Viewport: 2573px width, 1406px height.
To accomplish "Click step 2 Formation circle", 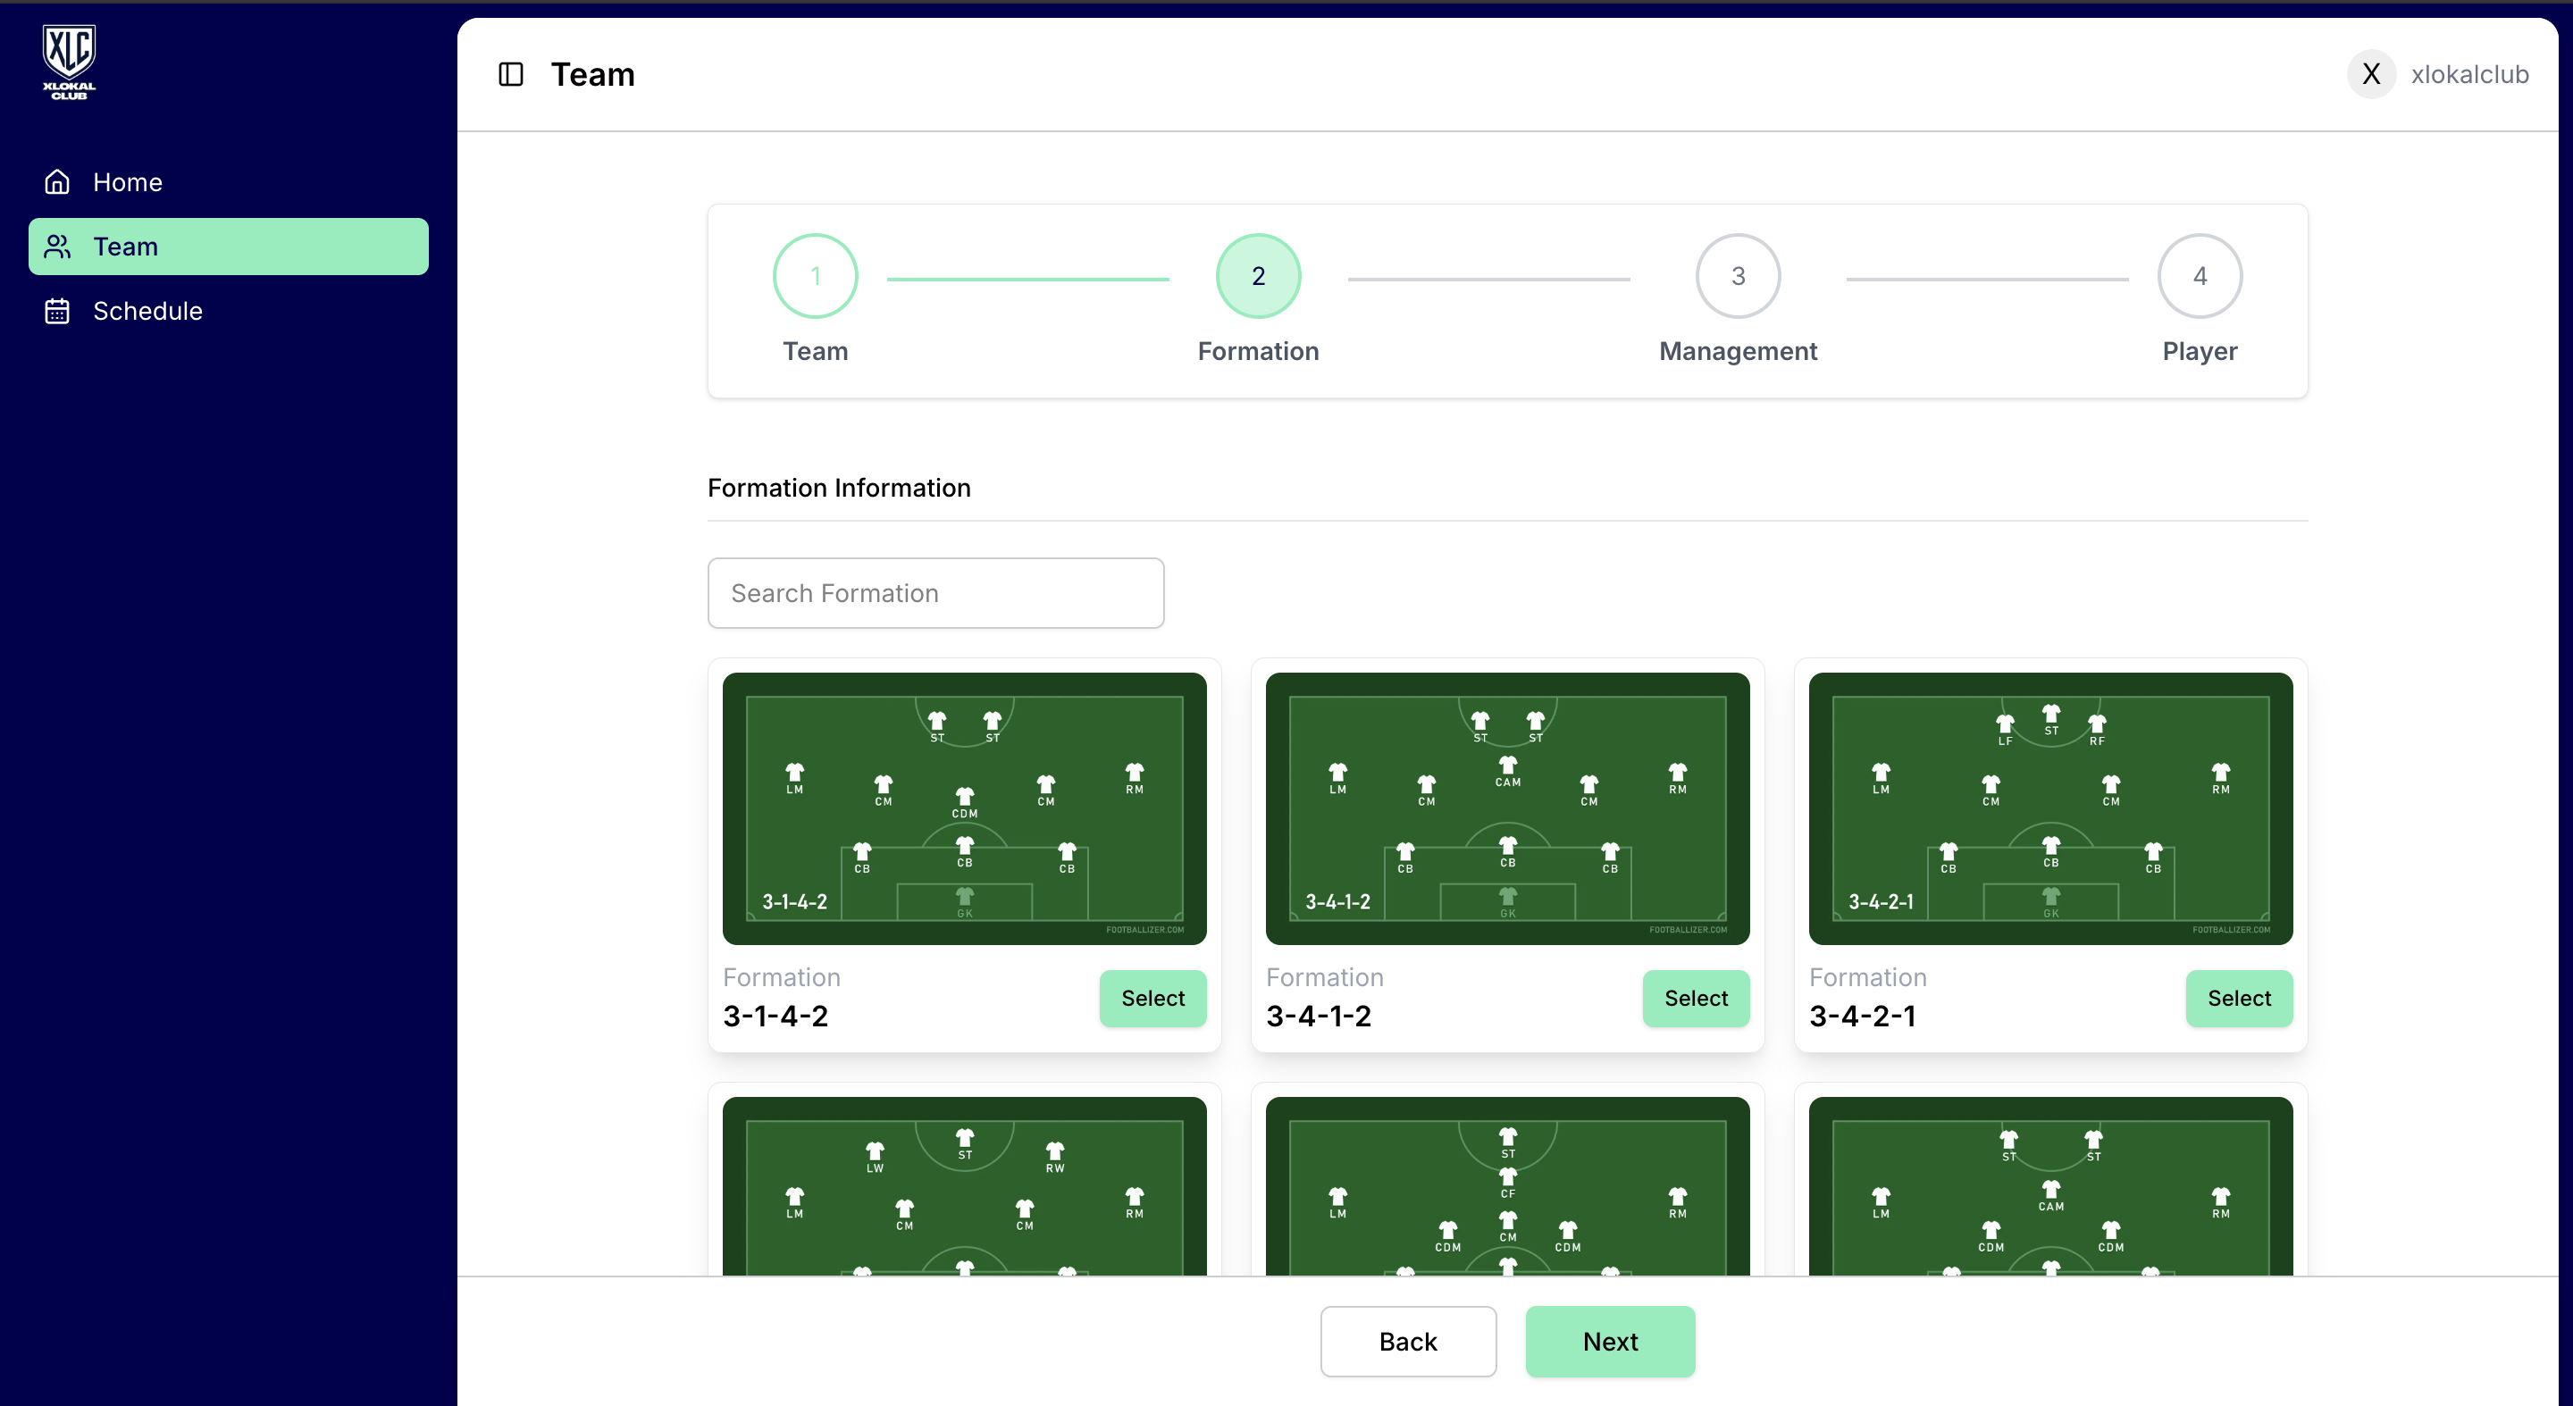I will click(x=1258, y=277).
